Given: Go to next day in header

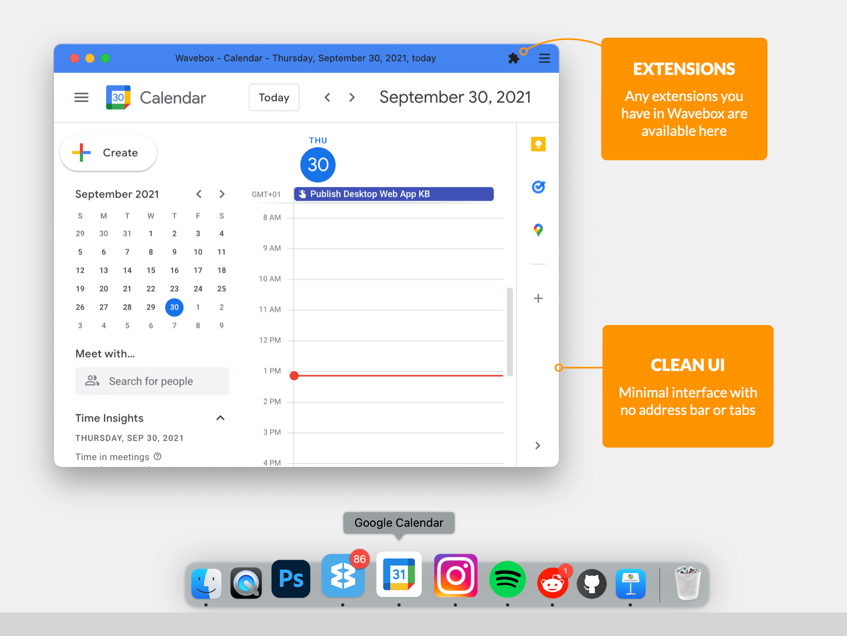Looking at the screenshot, I should pos(352,97).
